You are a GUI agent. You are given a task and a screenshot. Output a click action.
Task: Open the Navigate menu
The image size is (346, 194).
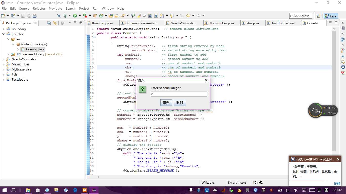click(x=55, y=8)
